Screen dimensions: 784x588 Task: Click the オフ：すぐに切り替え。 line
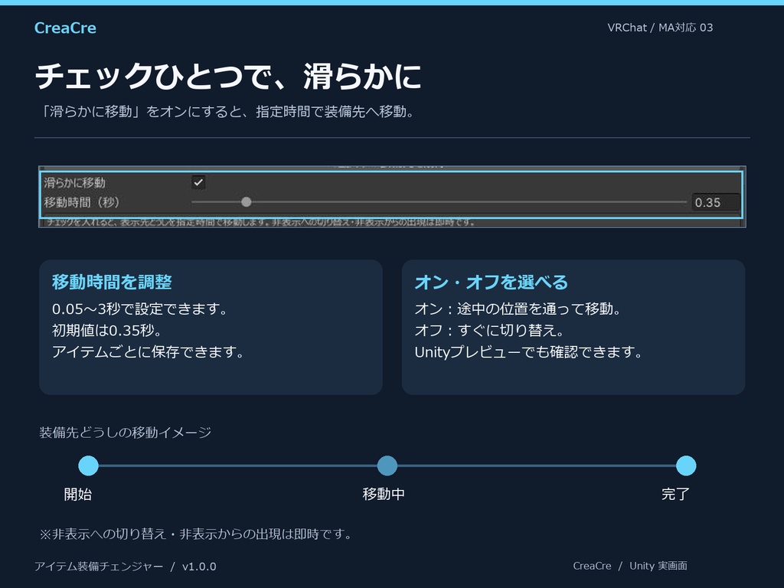489,331
